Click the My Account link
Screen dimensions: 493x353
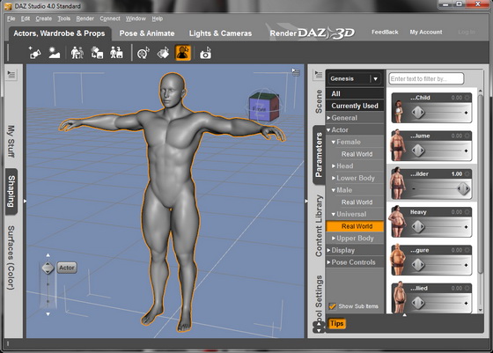tap(426, 32)
